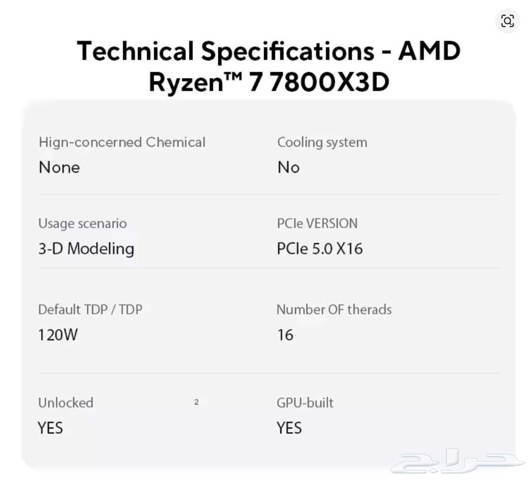Screen dimensions: 529x481
Task: Toggle the Cooling system 'No' value
Action: [x=288, y=167]
